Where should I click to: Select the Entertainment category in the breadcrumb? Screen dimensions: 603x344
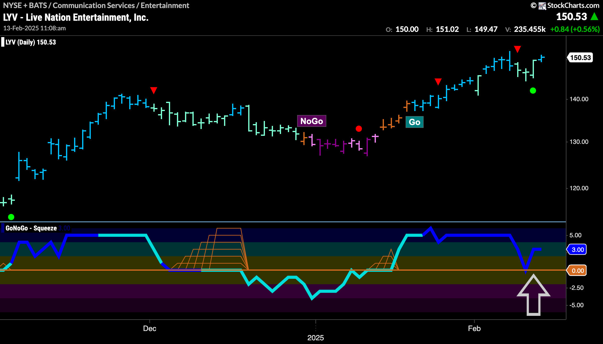[165, 5]
